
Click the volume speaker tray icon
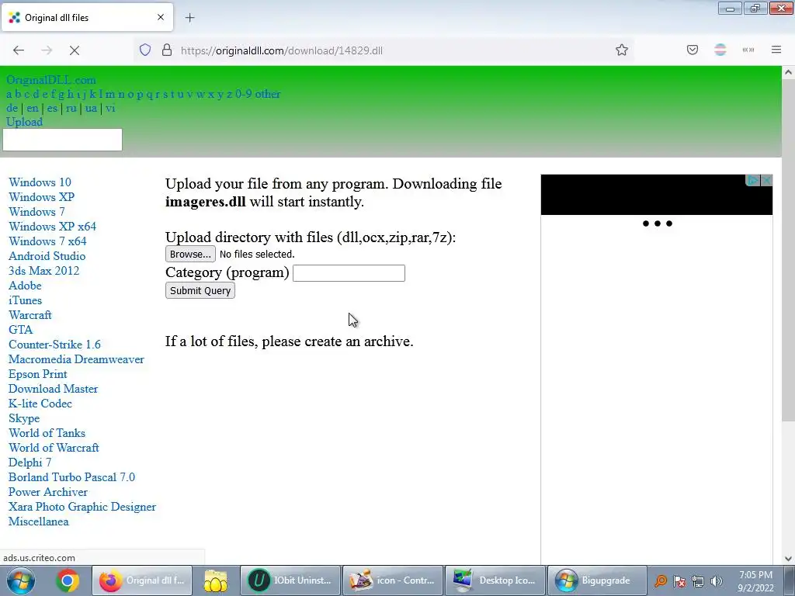716,581
